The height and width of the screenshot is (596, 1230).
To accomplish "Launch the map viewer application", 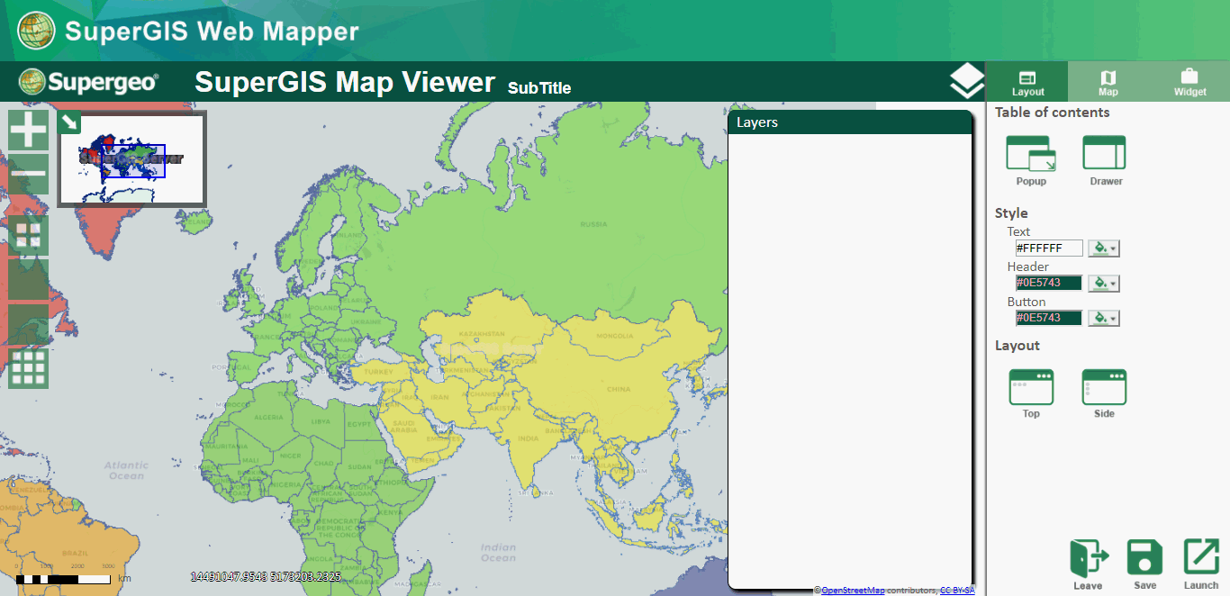I will (x=1201, y=565).
